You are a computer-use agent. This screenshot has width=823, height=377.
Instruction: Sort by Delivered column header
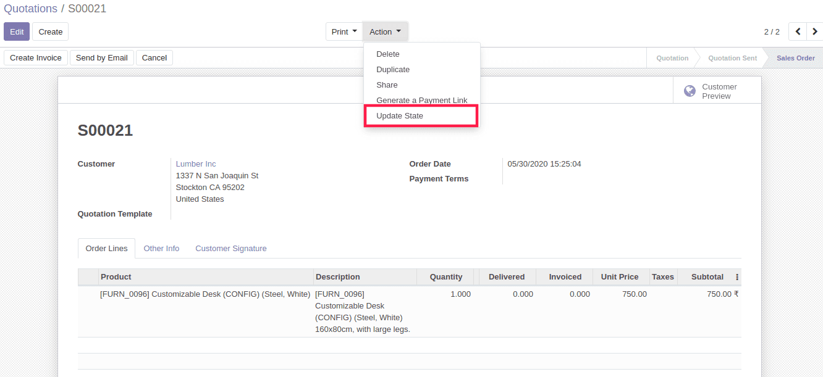click(508, 277)
